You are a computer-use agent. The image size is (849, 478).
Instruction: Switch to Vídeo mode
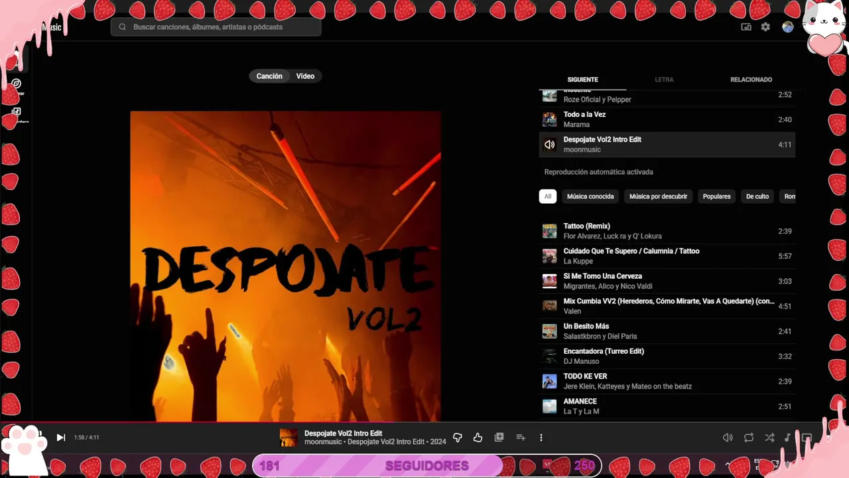point(305,76)
